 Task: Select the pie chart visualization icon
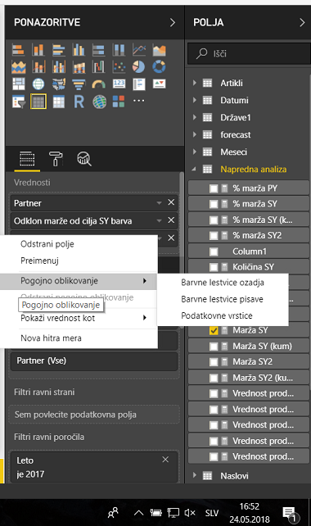[x=139, y=66]
